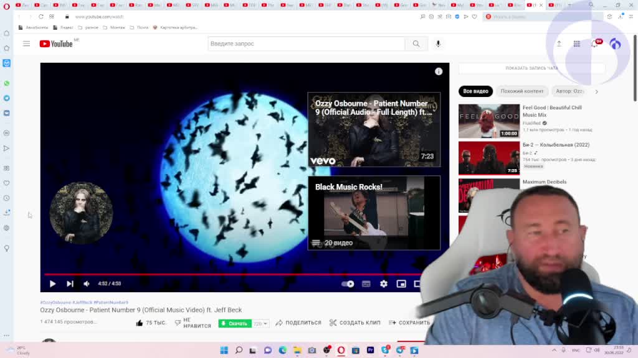Open VK in Opera sidebar
This screenshot has width=638, height=358.
[x=6, y=113]
